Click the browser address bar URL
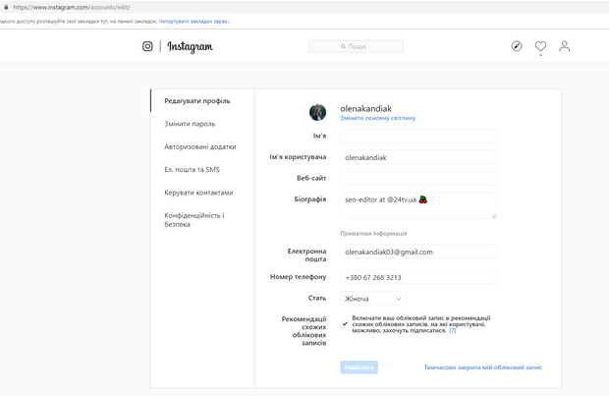This screenshot has height=396, width=609. (72, 7)
